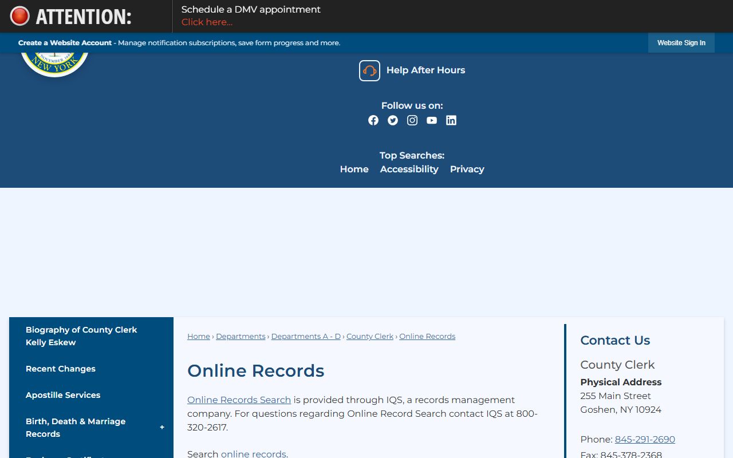Click the Help After Hours headset icon
Image resolution: width=733 pixels, height=458 pixels.
click(x=369, y=70)
